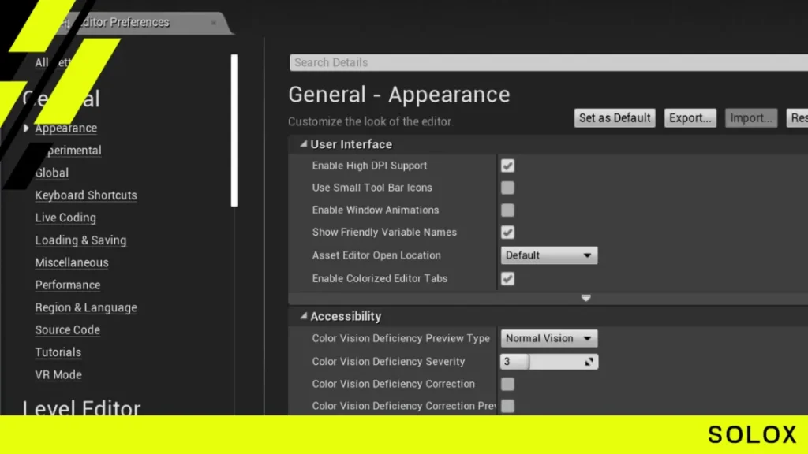Image resolution: width=808 pixels, height=454 pixels.
Task: Open Color Vision Deficiency Preview Type dropdown
Action: (x=549, y=338)
